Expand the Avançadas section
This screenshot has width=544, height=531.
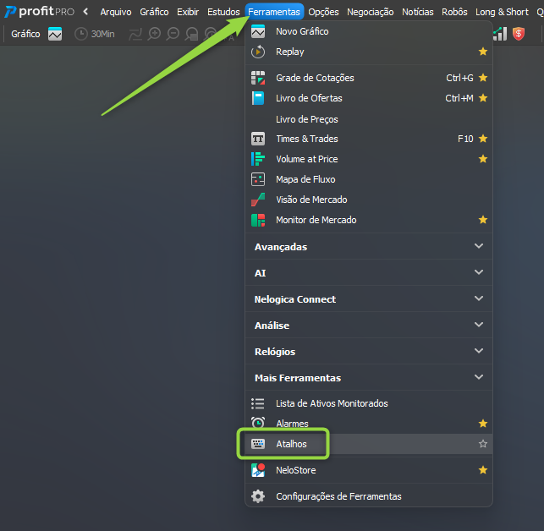click(x=369, y=247)
